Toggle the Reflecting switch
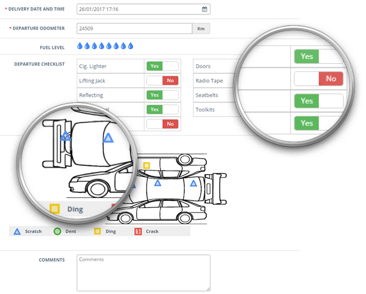The image size is (366, 294). [162, 95]
